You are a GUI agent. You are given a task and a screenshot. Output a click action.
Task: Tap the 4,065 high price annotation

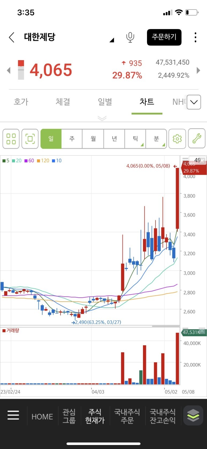152,166
